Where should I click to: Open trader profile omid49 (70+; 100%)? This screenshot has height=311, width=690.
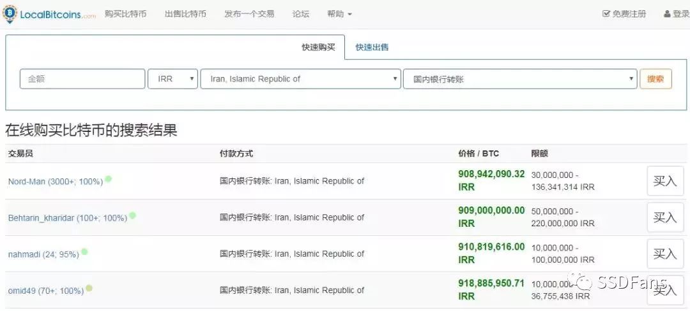(46, 291)
